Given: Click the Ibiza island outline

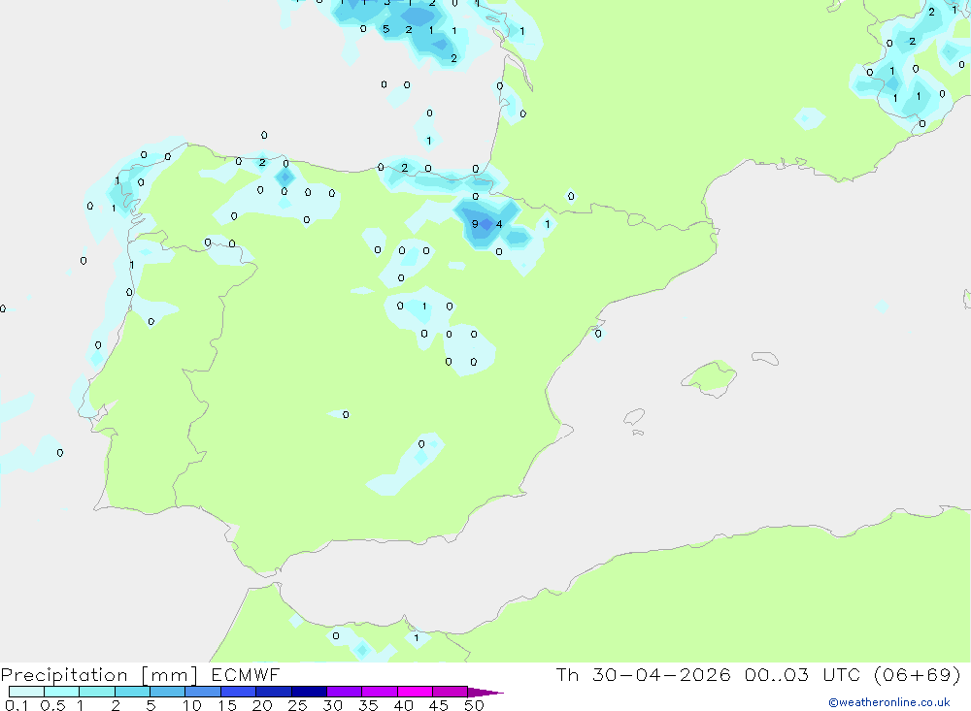Looking at the screenshot, I should (x=635, y=416).
